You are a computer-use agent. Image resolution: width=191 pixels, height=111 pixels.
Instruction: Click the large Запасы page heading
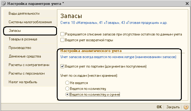71,16
